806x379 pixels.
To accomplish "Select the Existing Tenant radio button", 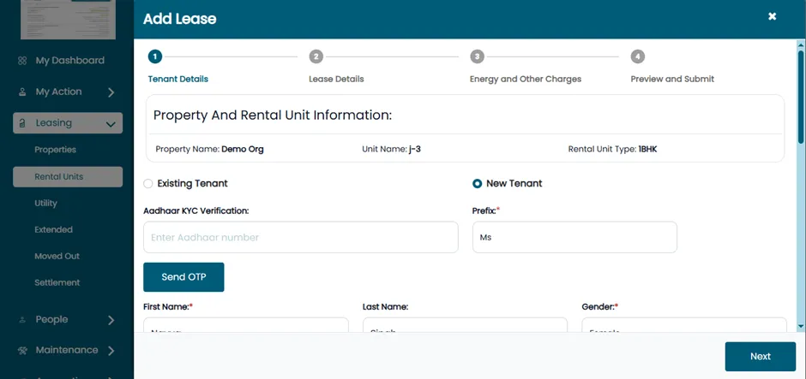I will [148, 184].
